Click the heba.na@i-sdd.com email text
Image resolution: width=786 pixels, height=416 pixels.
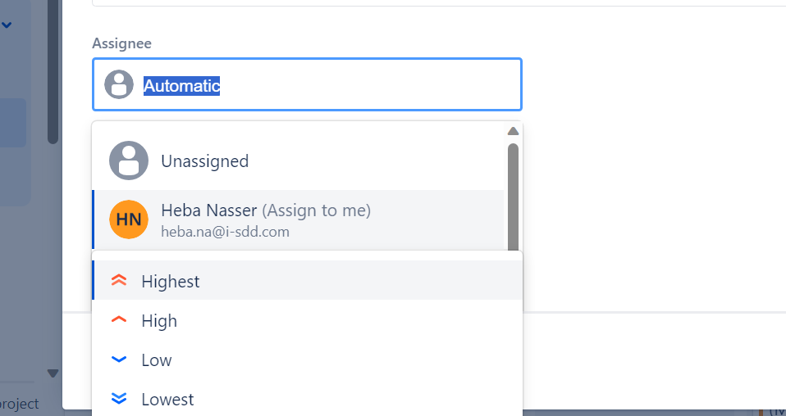click(225, 232)
